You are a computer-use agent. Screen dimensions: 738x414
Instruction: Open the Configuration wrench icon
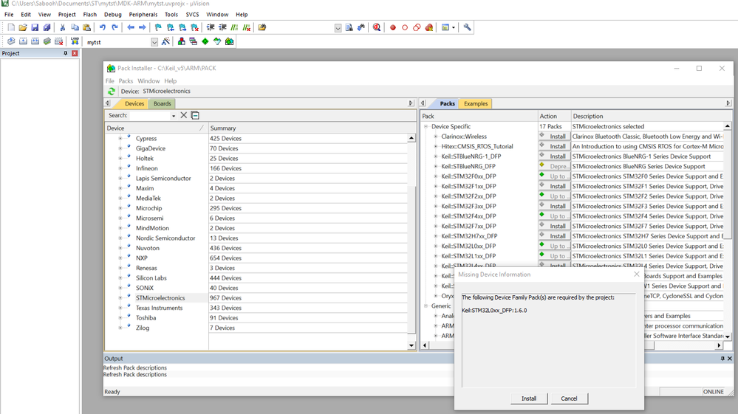coord(467,28)
